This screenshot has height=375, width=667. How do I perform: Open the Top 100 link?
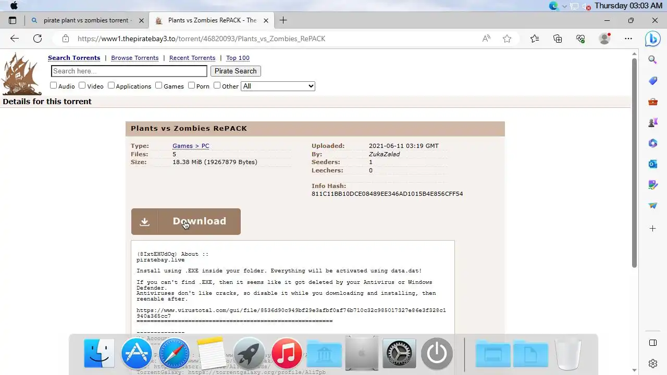click(238, 58)
